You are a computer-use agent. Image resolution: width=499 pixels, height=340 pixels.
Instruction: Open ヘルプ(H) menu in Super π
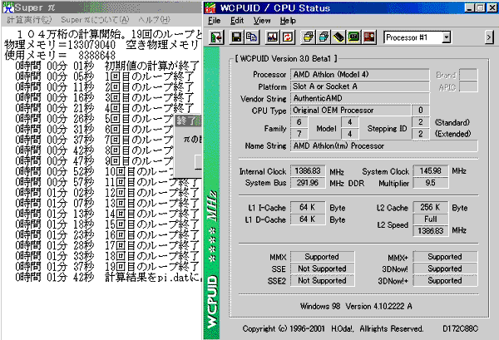coord(155,20)
